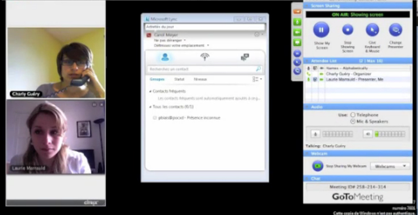Click presence box next to pbiais@pocxd contact
418x215 pixels.
155,118
